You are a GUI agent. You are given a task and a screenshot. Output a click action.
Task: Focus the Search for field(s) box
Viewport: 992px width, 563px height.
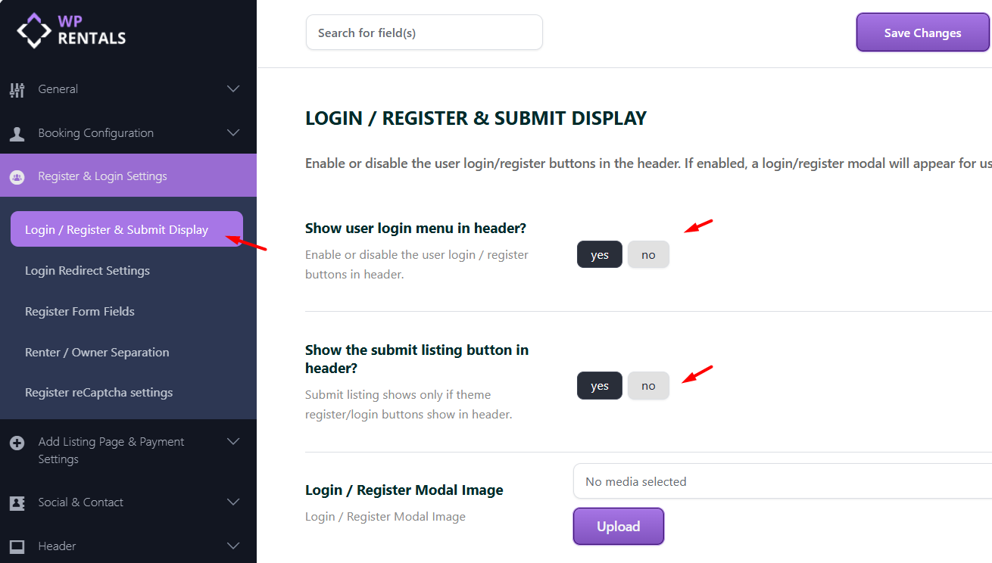pyautogui.click(x=424, y=33)
